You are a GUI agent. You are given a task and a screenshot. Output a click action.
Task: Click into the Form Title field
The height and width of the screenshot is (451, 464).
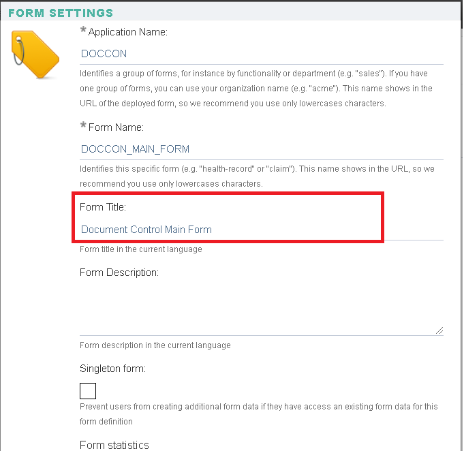(x=262, y=230)
